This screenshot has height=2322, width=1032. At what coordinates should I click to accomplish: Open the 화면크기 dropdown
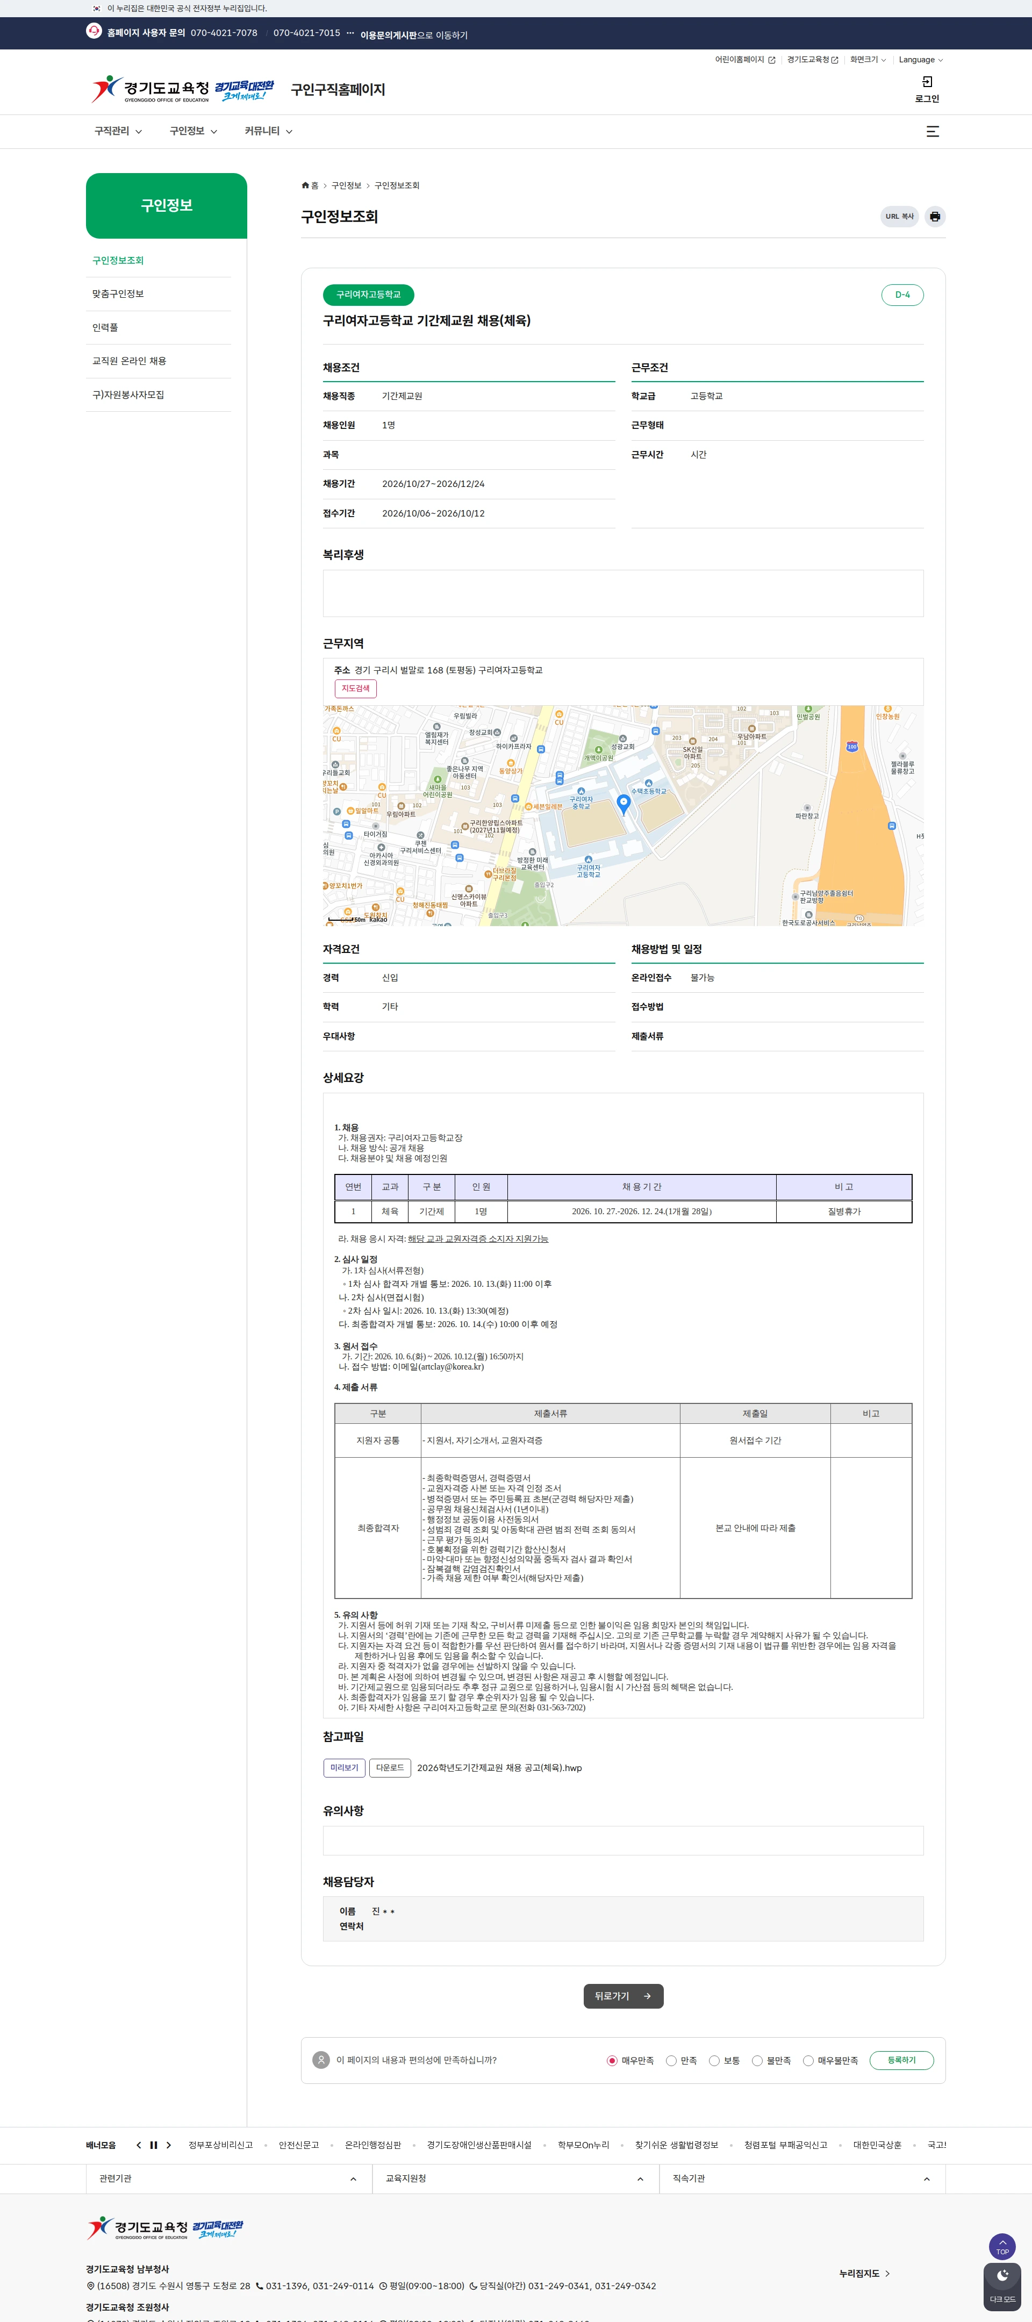(868, 60)
